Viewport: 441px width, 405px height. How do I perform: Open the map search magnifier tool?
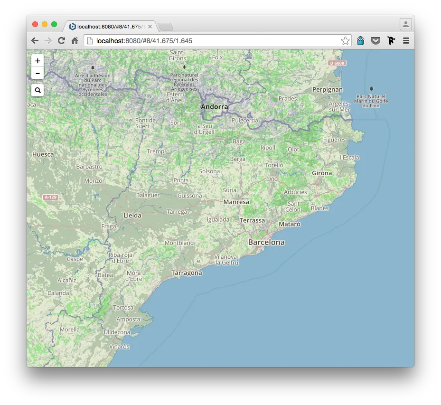click(x=38, y=90)
